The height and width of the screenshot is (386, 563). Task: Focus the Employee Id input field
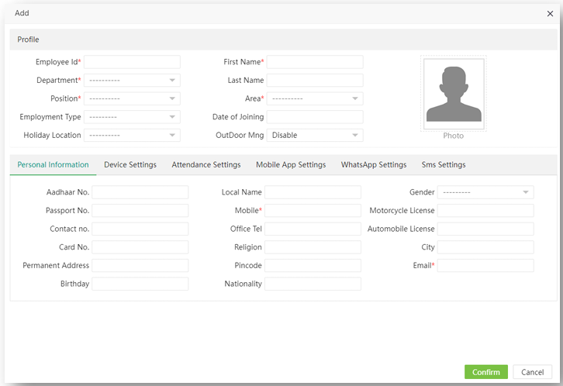(x=132, y=62)
